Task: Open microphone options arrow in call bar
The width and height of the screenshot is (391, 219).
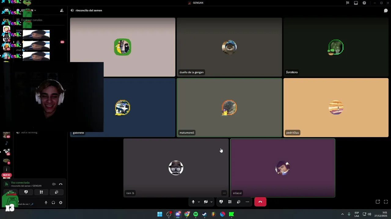Action: click(x=199, y=202)
